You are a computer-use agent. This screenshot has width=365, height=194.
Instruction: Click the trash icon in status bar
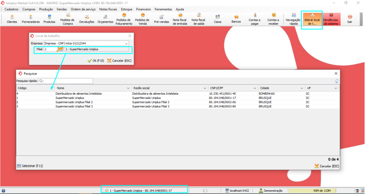pos(357,191)
